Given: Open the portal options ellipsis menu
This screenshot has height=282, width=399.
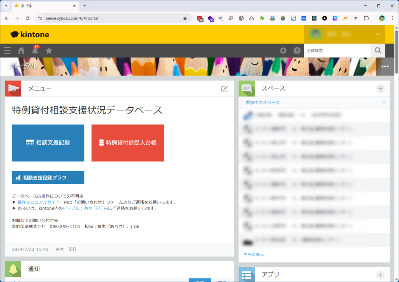Looking at the screenshot, I should [385, 67].
